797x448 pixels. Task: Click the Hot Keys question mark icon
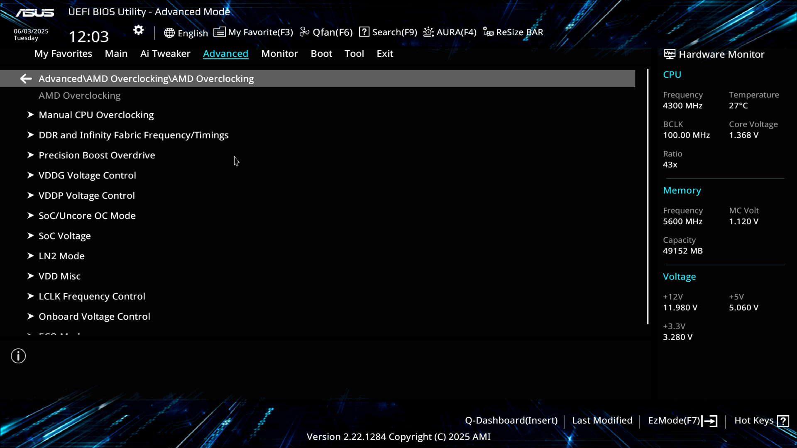(783, 421)
